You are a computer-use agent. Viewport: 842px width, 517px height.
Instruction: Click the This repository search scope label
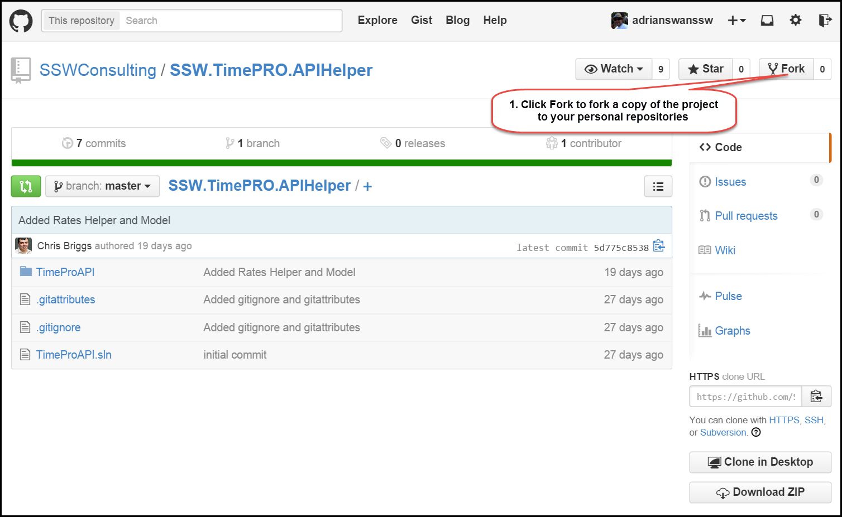(x=82, y=21)
